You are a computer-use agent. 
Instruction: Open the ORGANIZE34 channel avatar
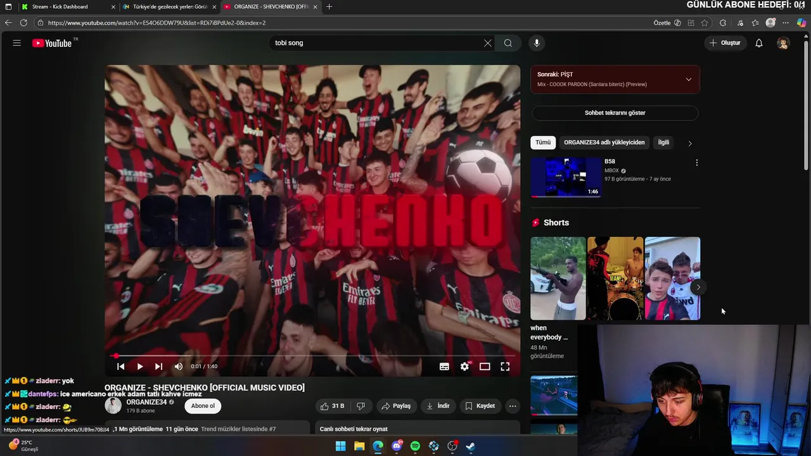coord(113,406)
